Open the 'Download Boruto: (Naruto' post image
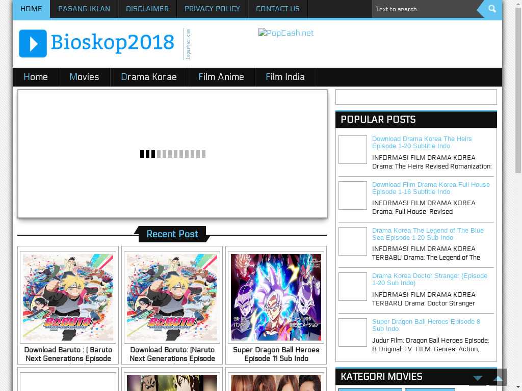This screenshot has width=522, height=391. pyautogui.click(x=172, y=297)
